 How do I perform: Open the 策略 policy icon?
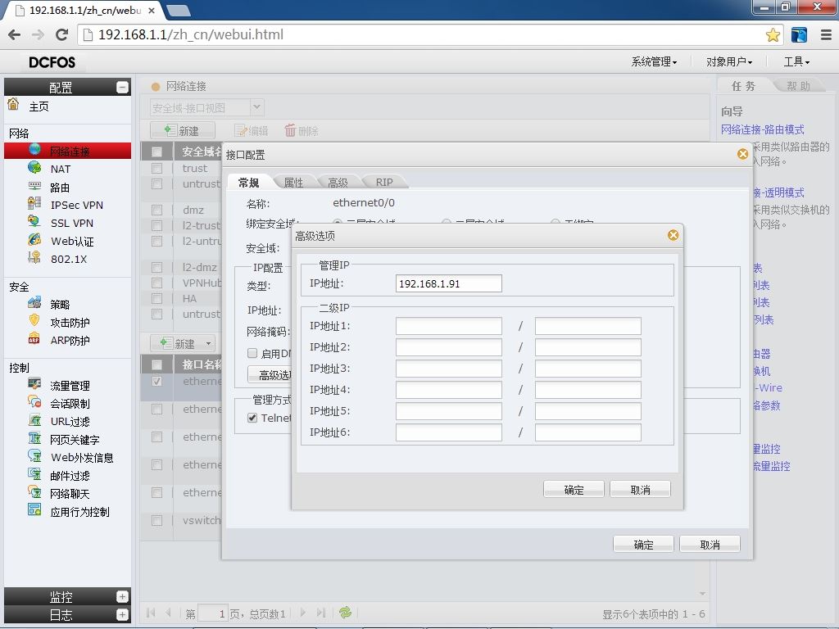tap(34, 303)
